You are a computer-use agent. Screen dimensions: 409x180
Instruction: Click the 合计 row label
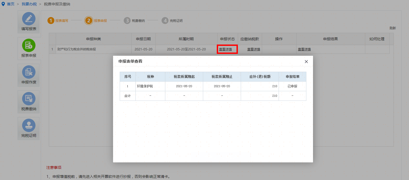point(128,96)
